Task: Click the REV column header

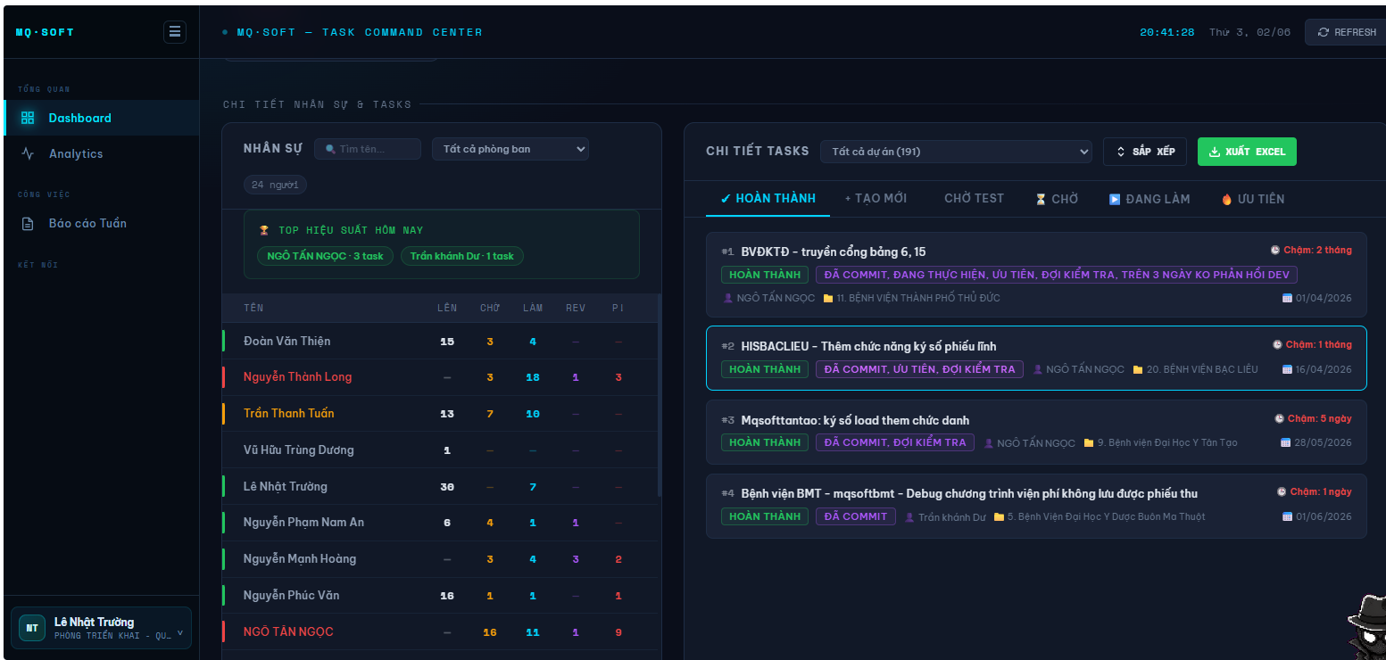Action: point(576,309)
